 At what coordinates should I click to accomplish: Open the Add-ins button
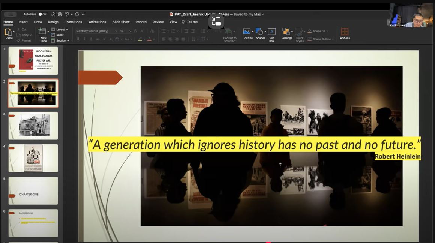[x=345, y=33]
